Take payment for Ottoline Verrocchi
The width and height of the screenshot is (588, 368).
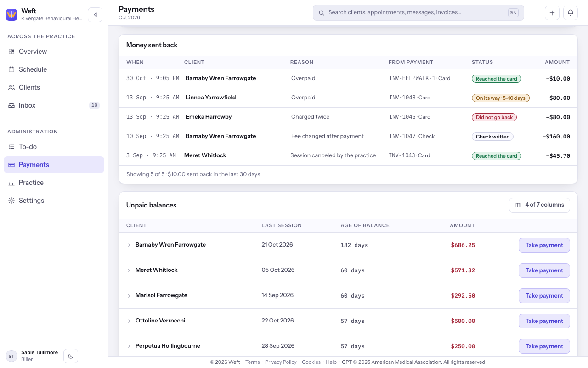pos(544,321)
